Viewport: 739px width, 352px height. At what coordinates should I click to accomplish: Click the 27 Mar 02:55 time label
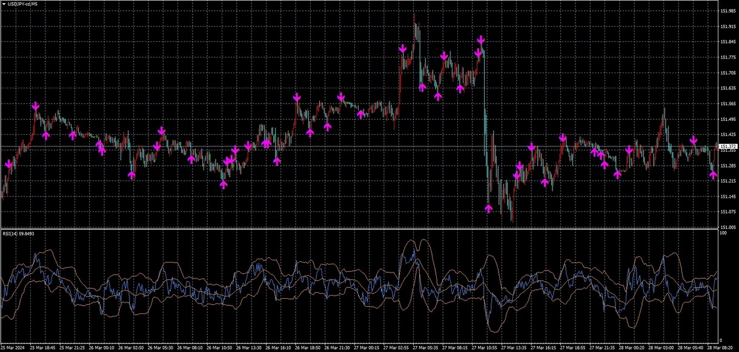(396, 348)
